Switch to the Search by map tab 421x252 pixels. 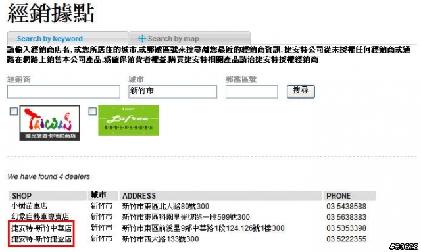pyautogui.click(x=190, y=38)
